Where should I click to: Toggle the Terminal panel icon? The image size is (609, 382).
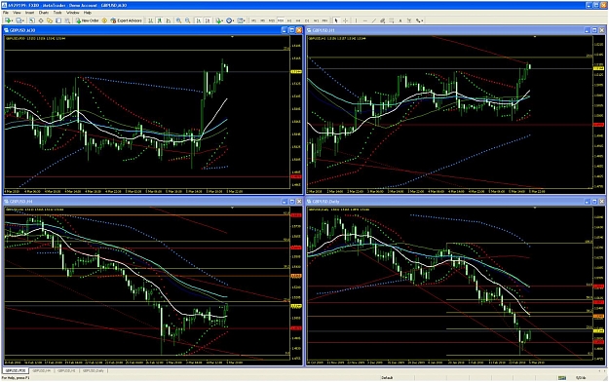coord(58,20)
